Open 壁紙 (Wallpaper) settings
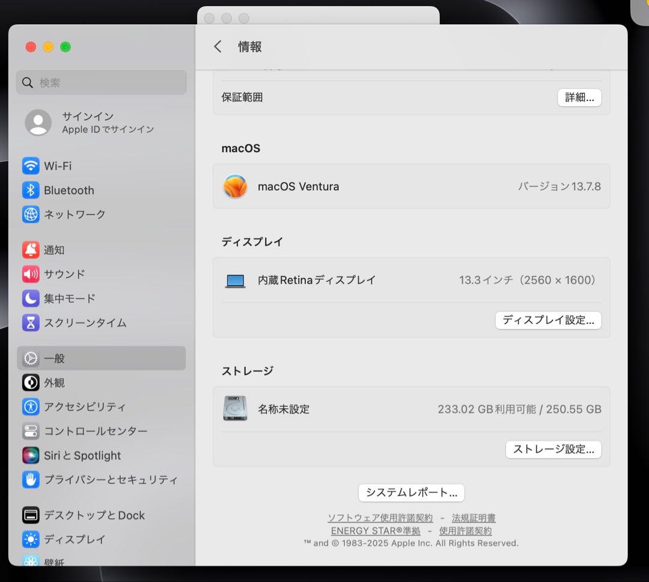This screenshot has height=582, width=649. (x=56, y=560)
